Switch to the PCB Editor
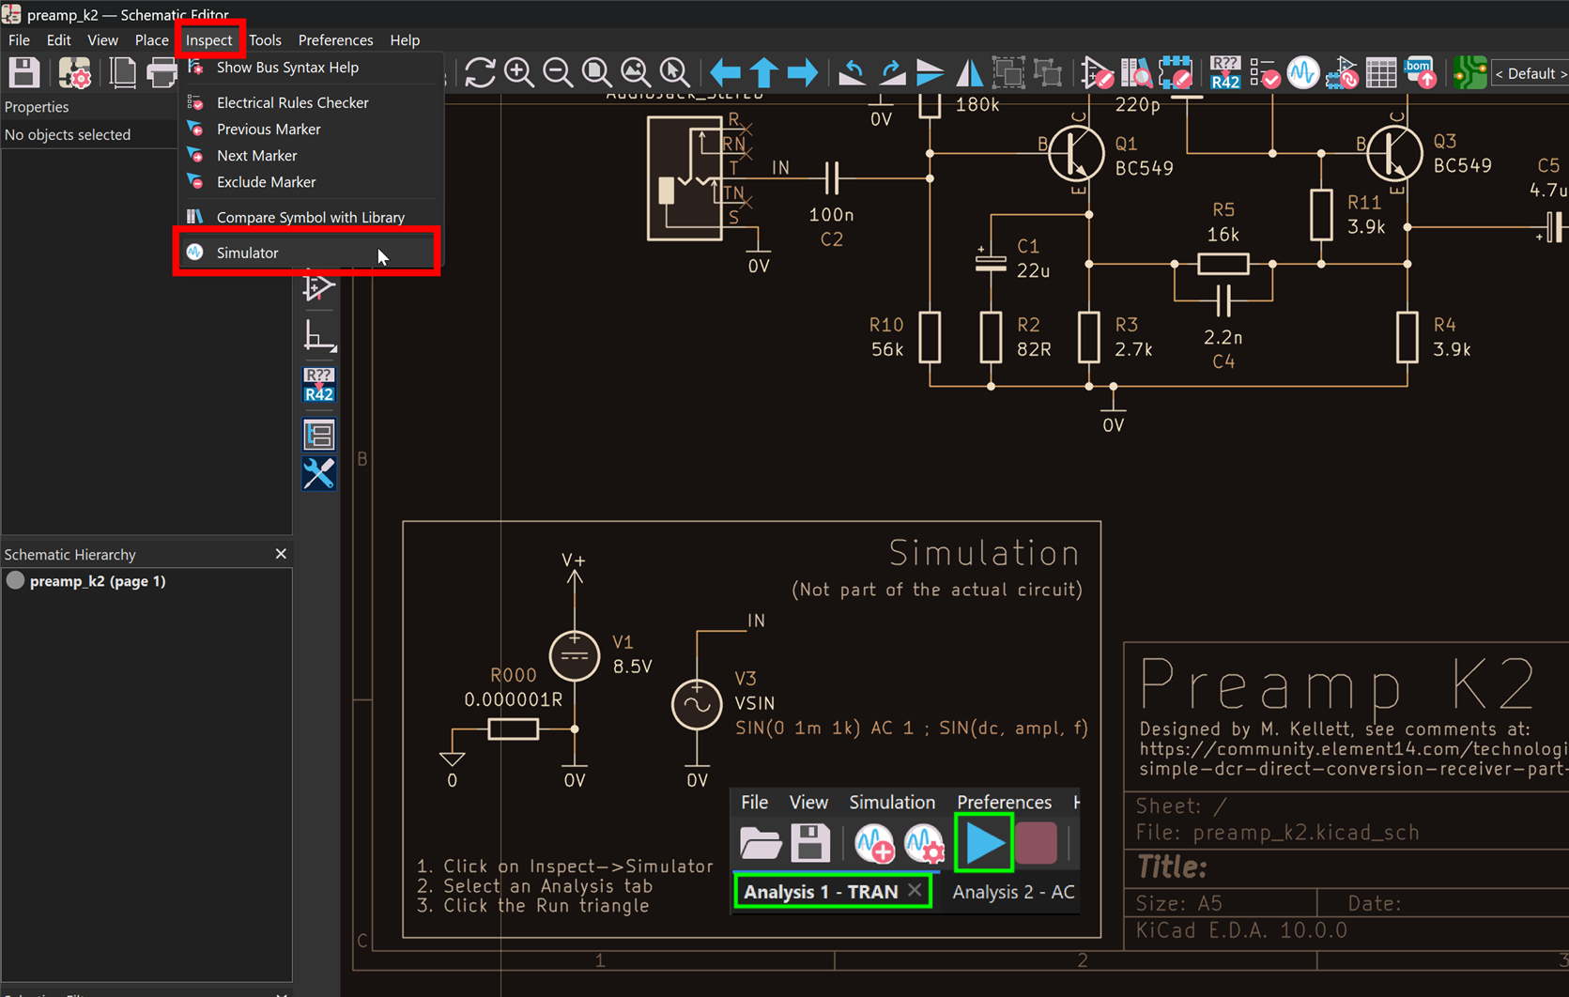1569x997 pixels. pos(1469,72)
